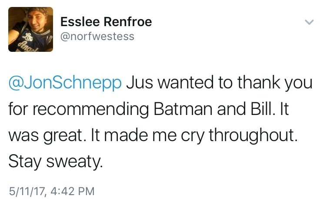Click the word "throughout." in the tweet
323x206 pixels.
(x=253, y=136)
